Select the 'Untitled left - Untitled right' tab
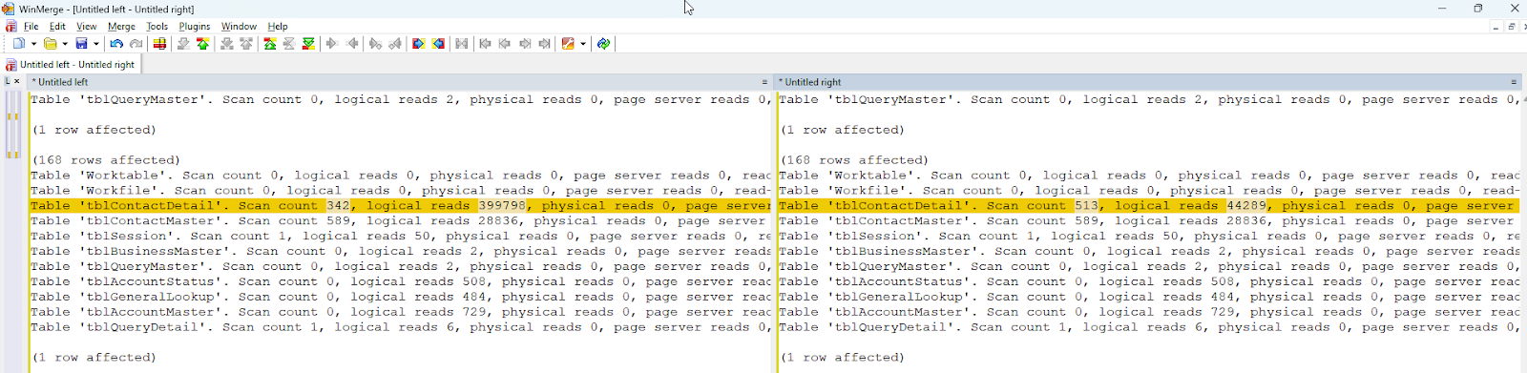Image resolution: width=1527 pixels, height=373 pixels. click(x=73, y=65)
